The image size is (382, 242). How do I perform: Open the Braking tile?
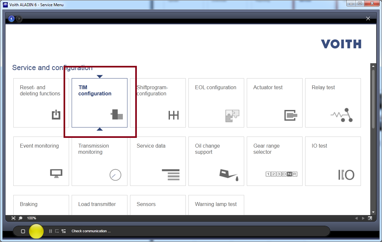coord(41,205)
